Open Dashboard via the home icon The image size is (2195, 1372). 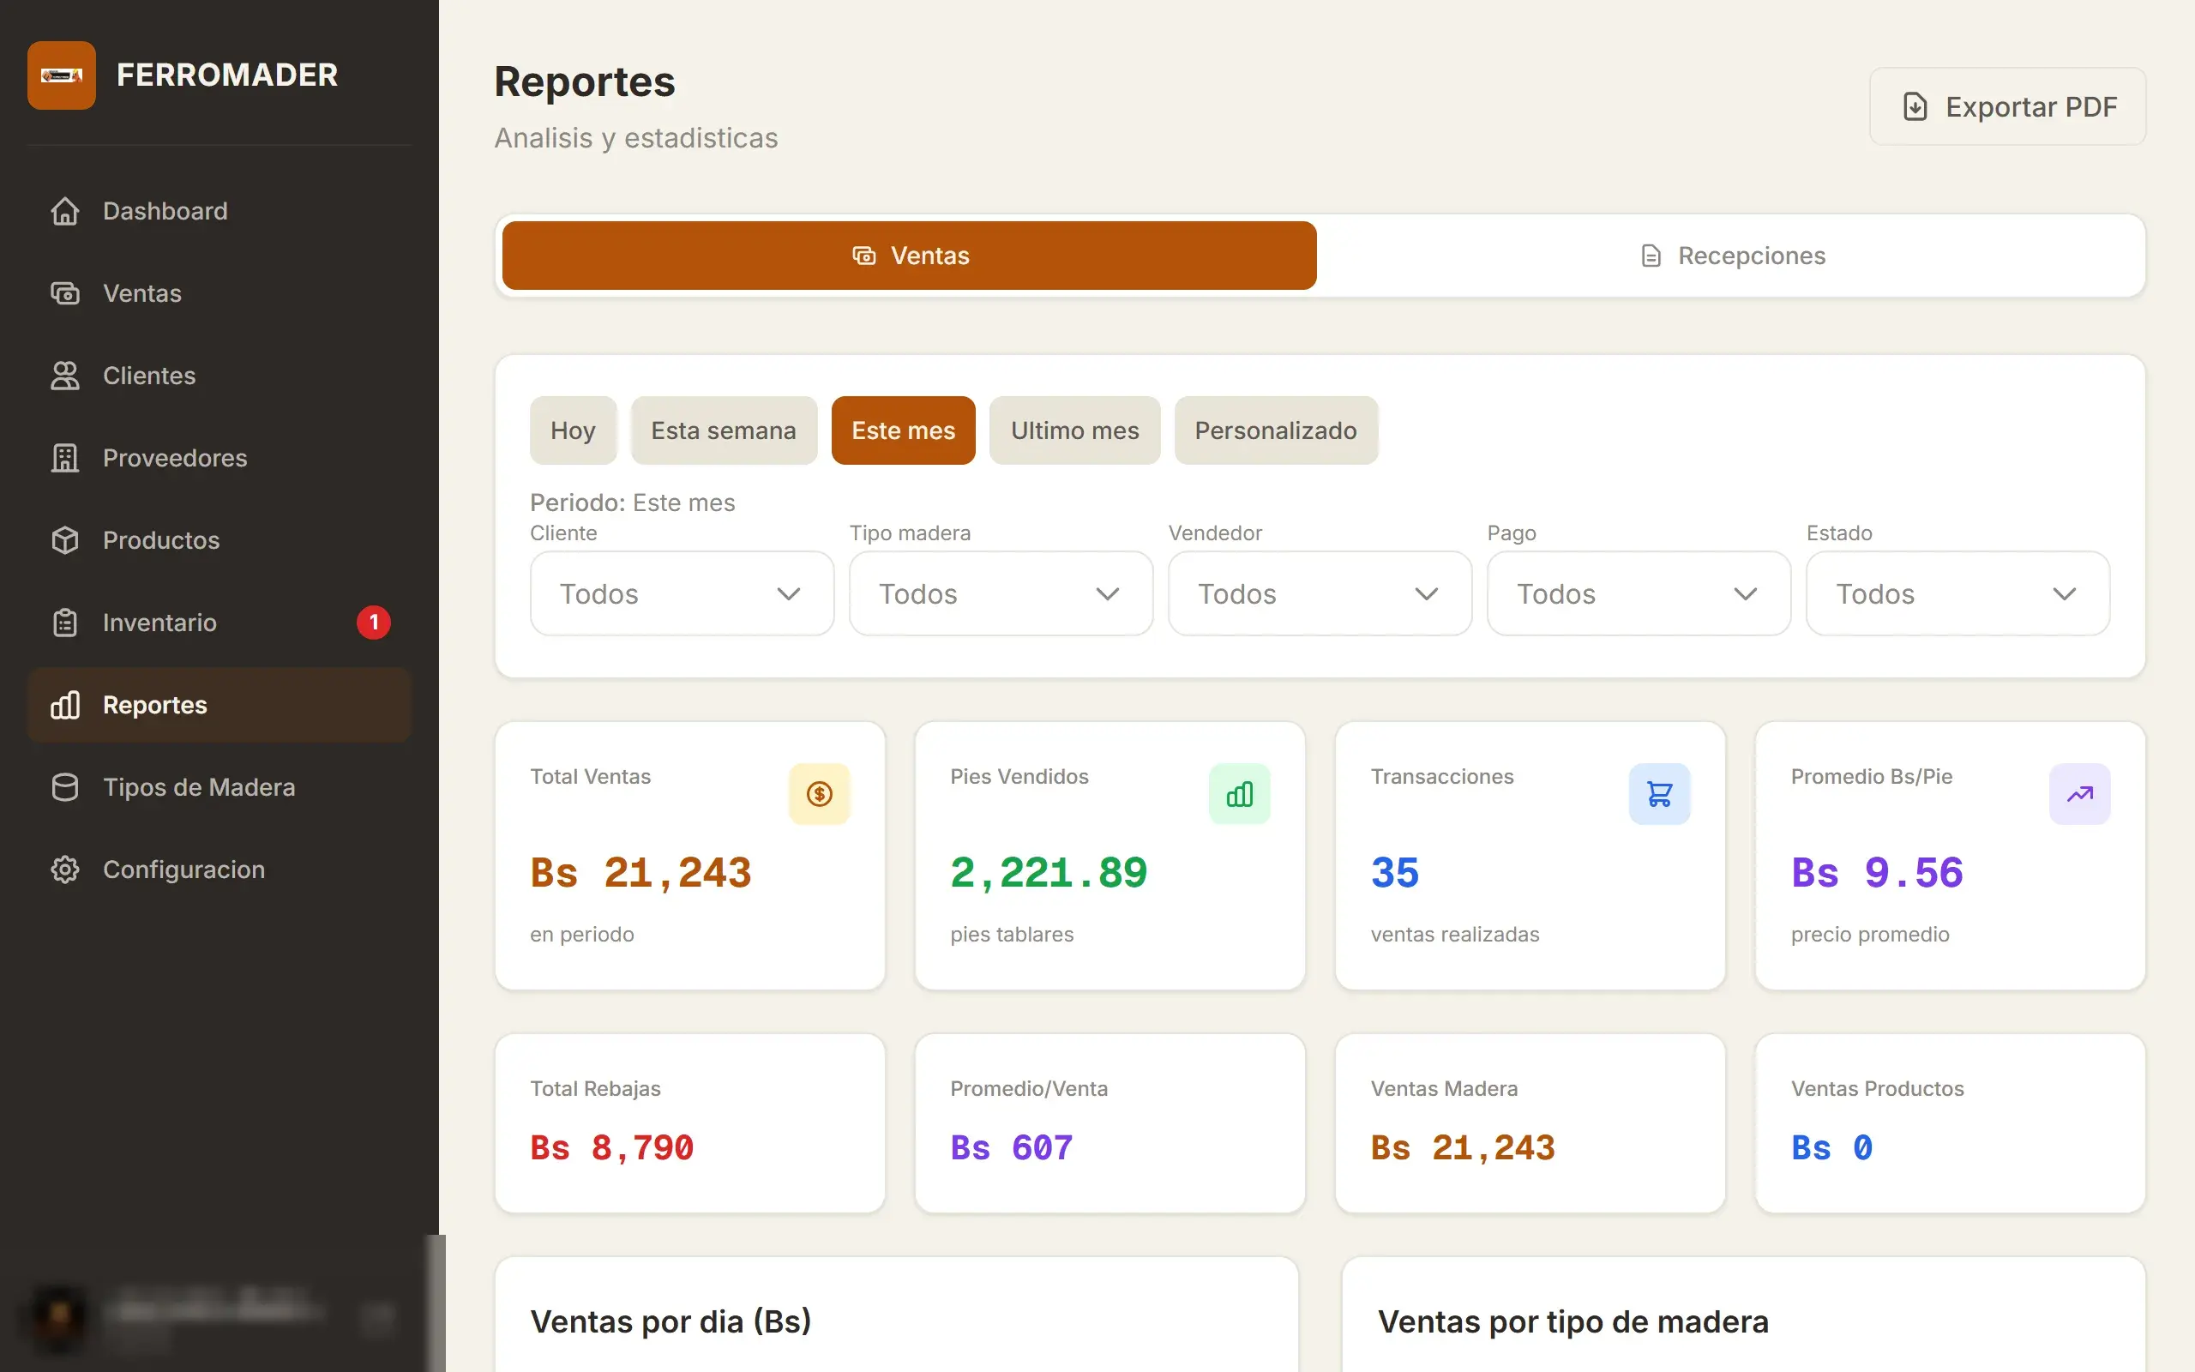click(64, 211)
